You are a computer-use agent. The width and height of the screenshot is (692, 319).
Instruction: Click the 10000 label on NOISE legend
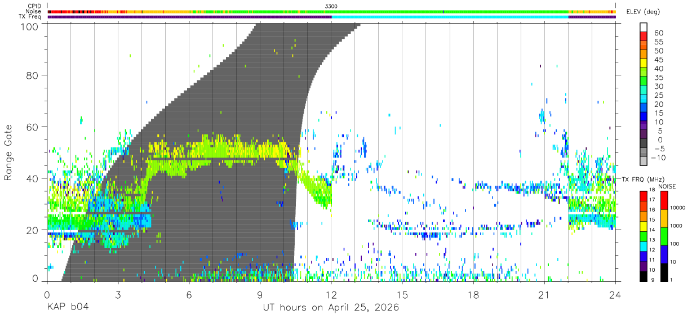point(678,208)
